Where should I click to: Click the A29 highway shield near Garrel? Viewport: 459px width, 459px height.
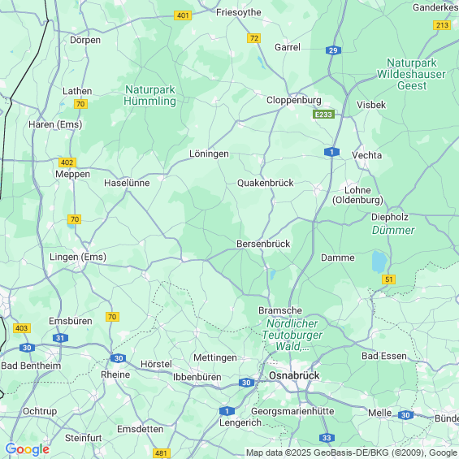pos(333,50)
